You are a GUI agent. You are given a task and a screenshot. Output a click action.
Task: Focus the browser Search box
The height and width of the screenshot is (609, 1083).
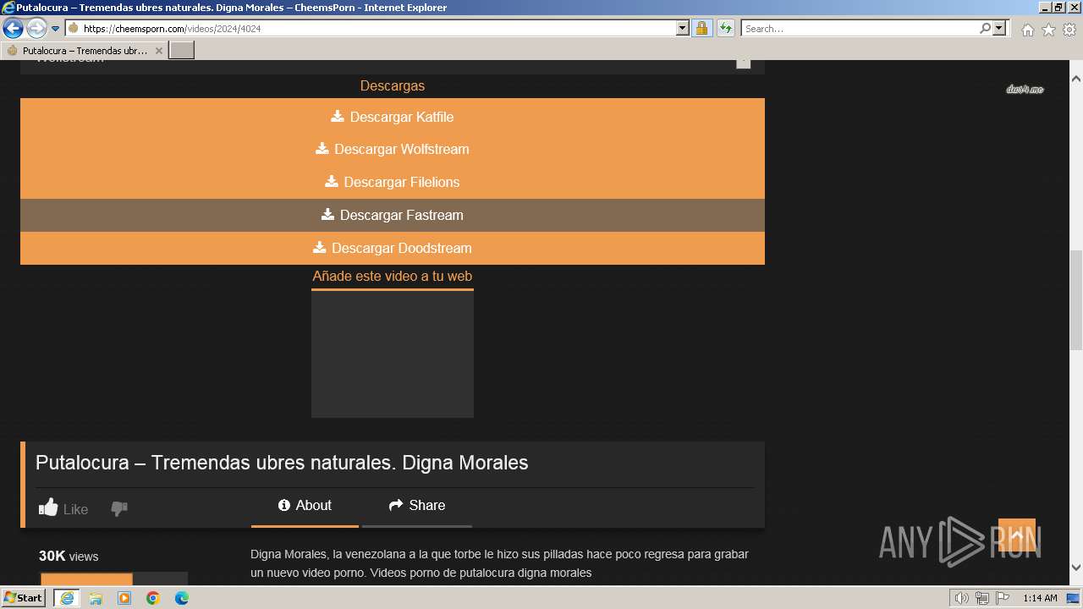click(859, 28)
